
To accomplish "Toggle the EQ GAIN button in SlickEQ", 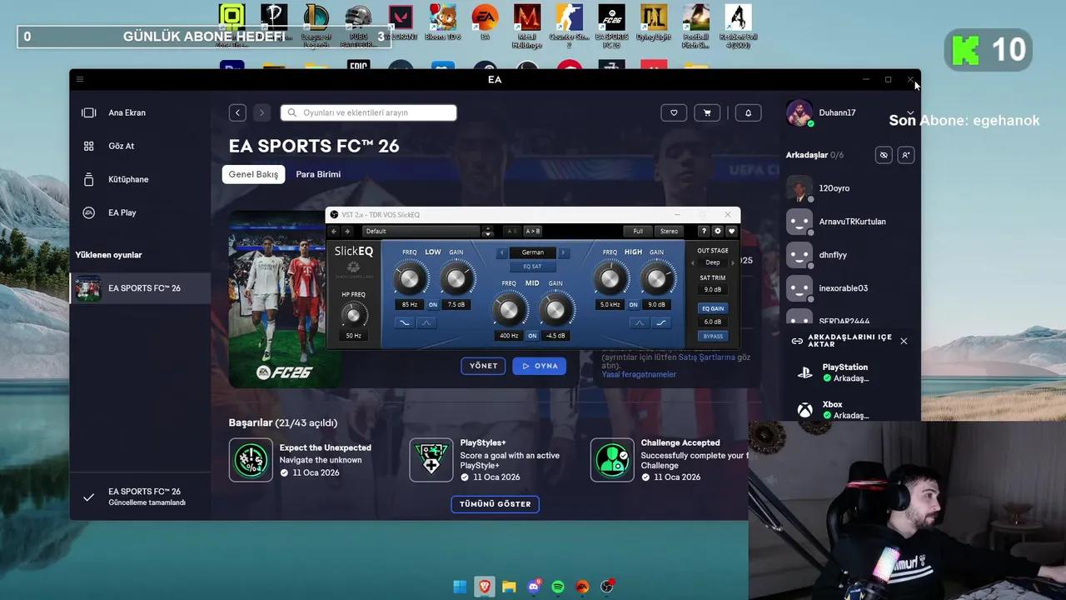I will (713, 308).
